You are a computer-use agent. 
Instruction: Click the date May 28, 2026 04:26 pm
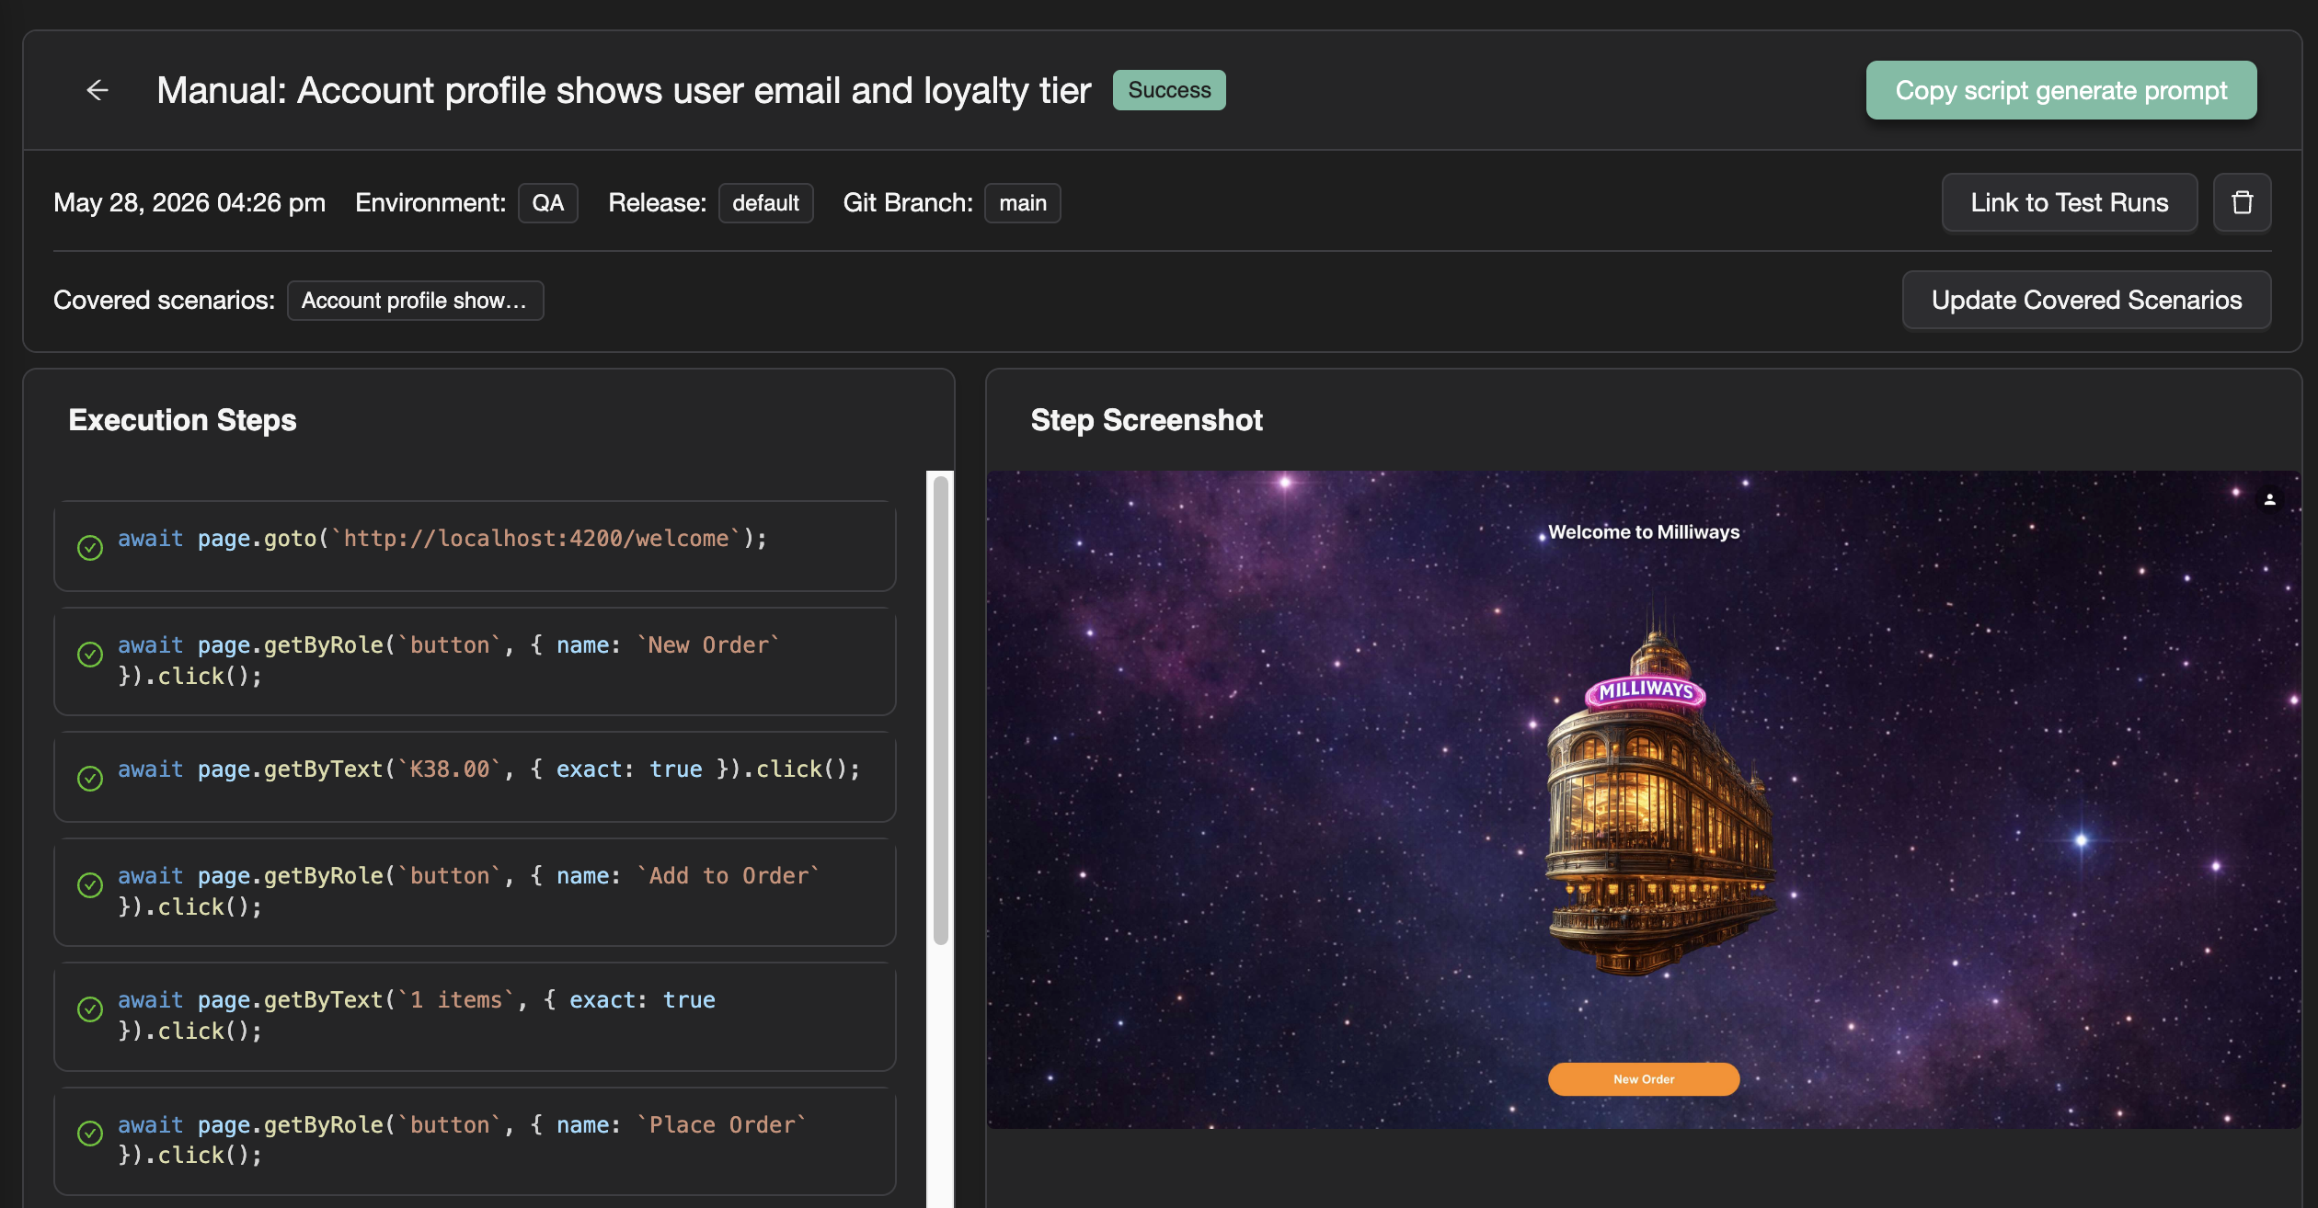[x=189, y=203]
